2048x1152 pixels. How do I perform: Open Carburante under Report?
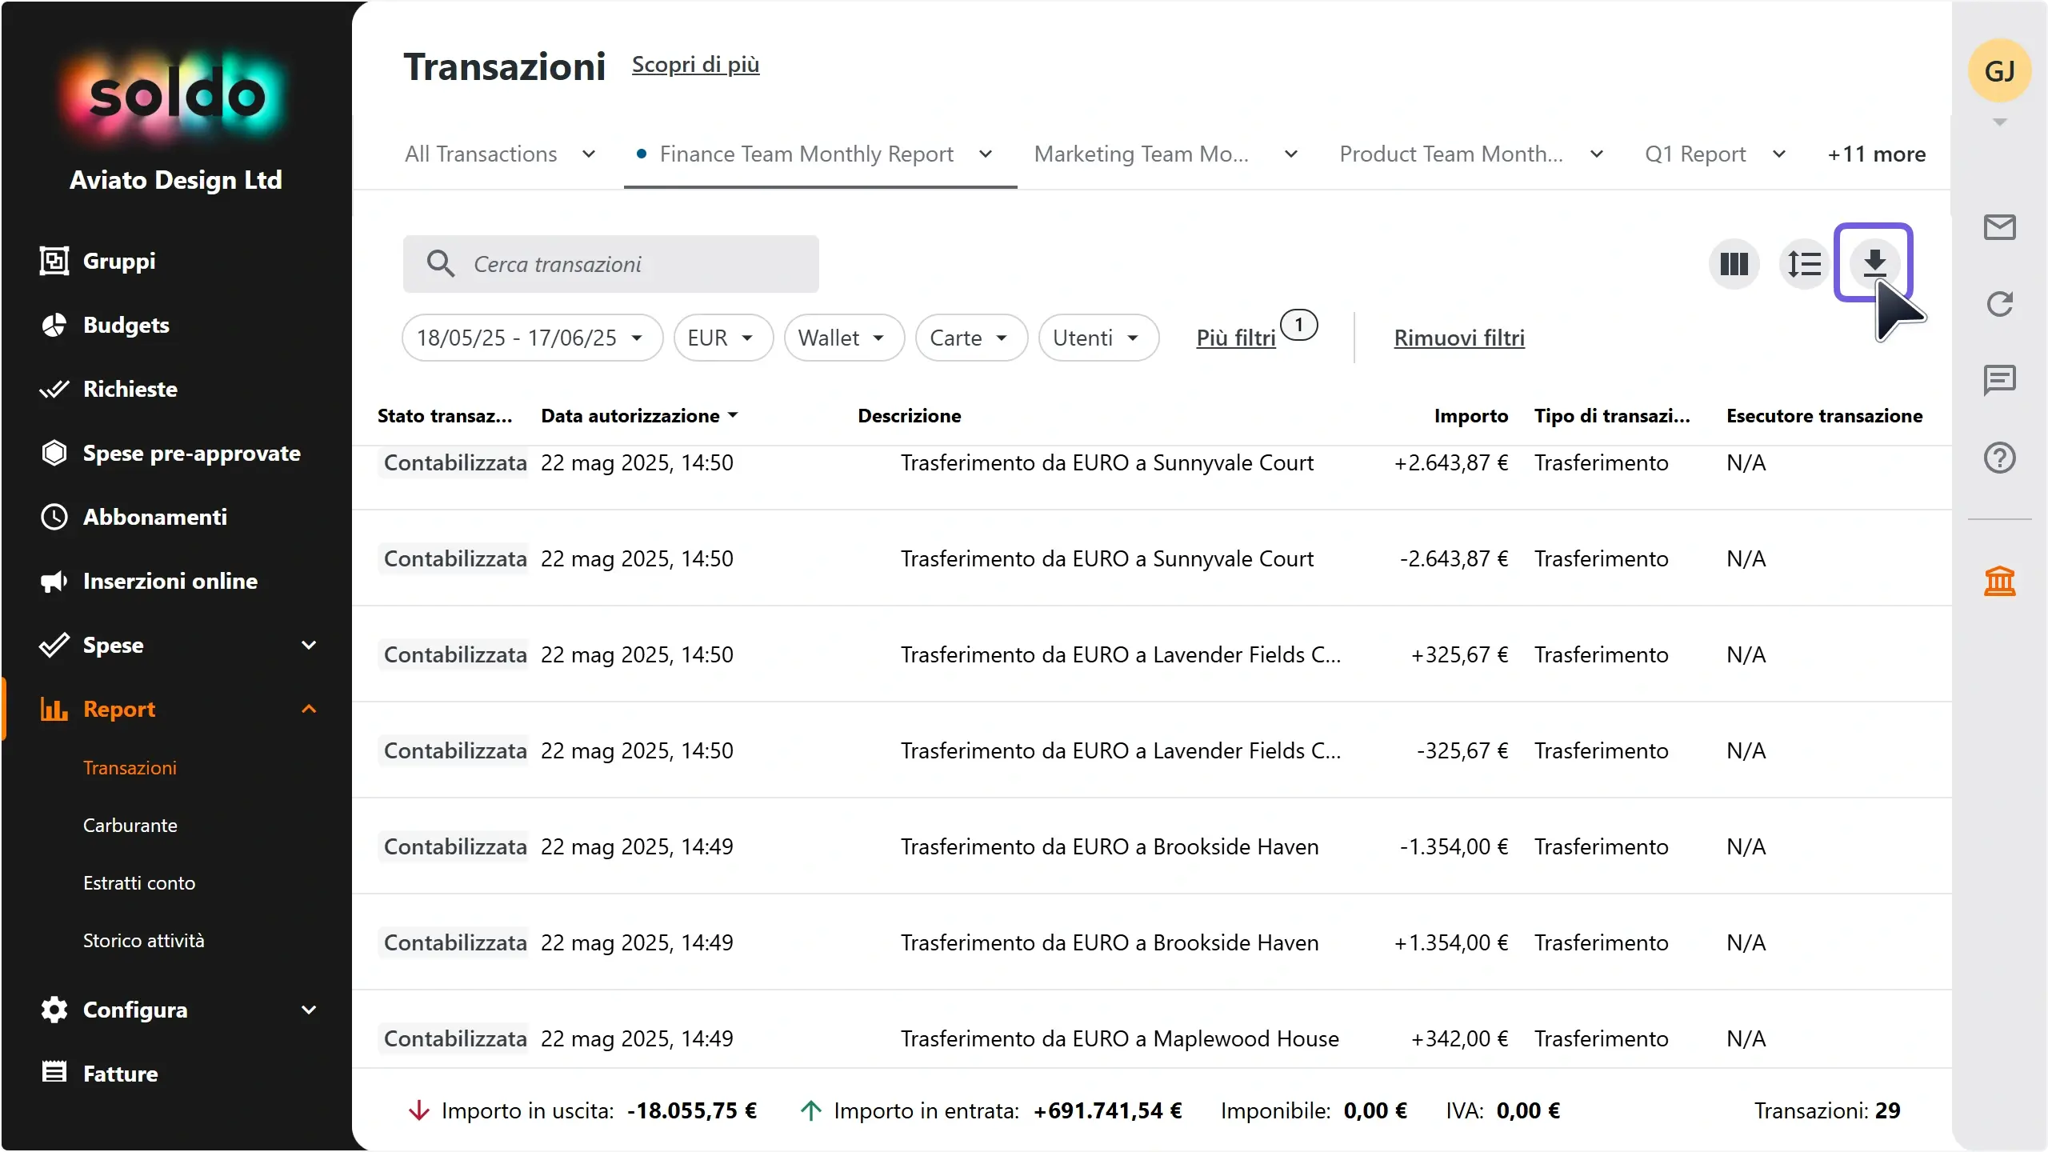click(130, 825)
